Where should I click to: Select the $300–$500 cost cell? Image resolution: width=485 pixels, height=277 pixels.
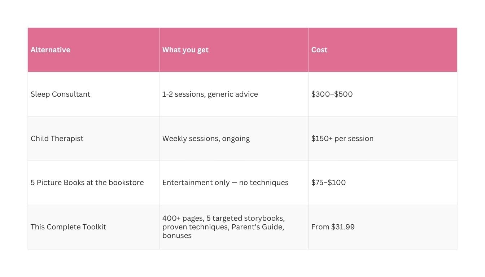332,94
